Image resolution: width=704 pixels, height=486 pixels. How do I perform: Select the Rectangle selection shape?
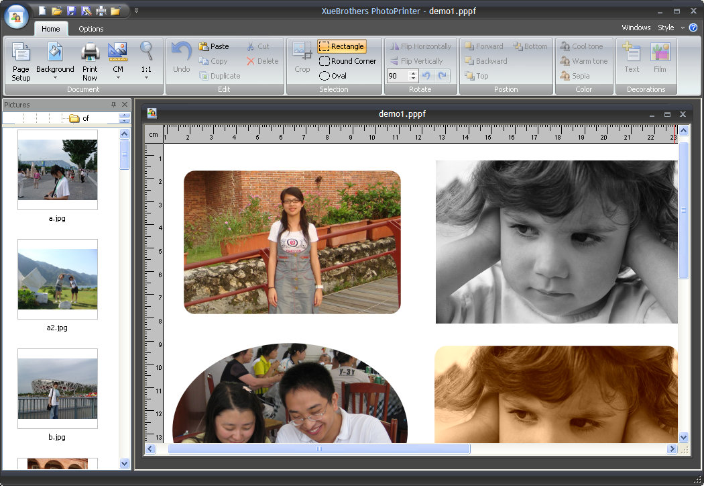click(x=342, y=46)
